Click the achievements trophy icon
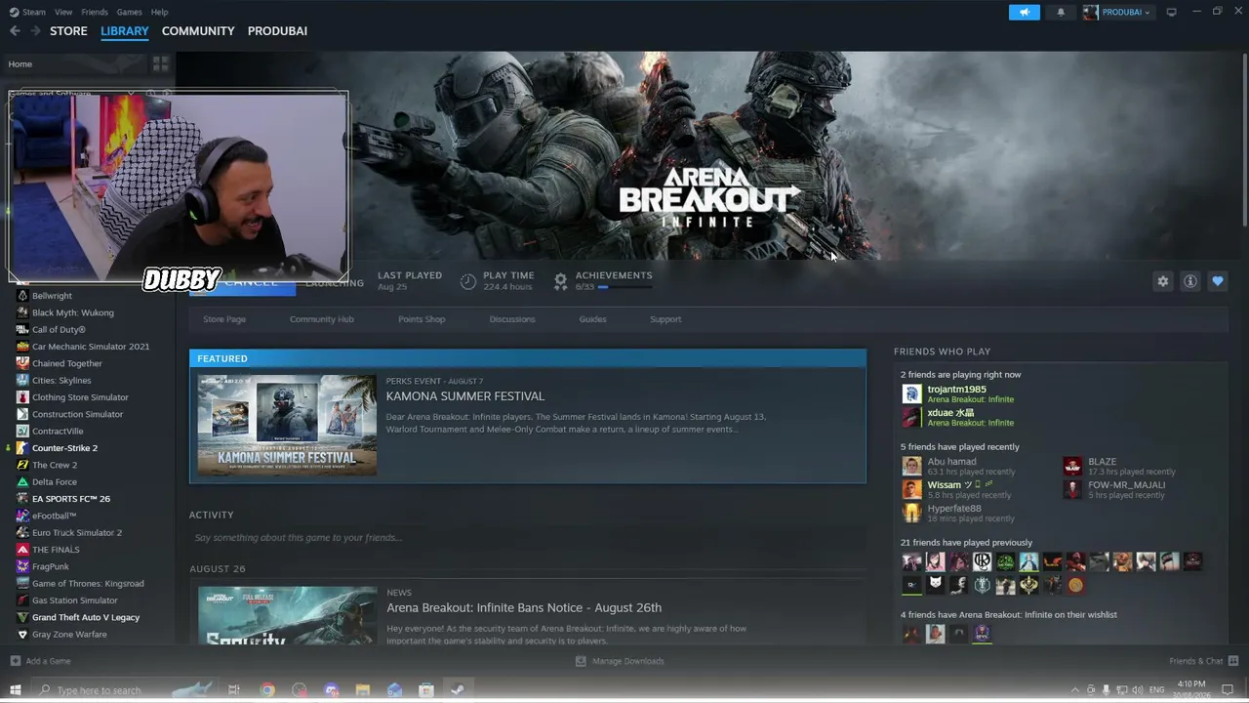This screenshot has width=1249, height=703. pyautogui.click(x=560, y=281)
